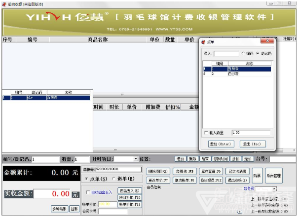This screenshot has width=298, height=217.
Task: Click the 库存查询:F5 button
Action: point(211,172)
